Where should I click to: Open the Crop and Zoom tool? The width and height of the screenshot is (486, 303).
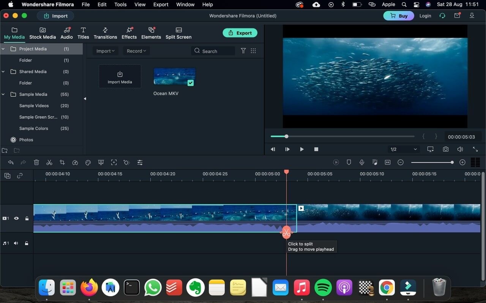pos(62,162)
